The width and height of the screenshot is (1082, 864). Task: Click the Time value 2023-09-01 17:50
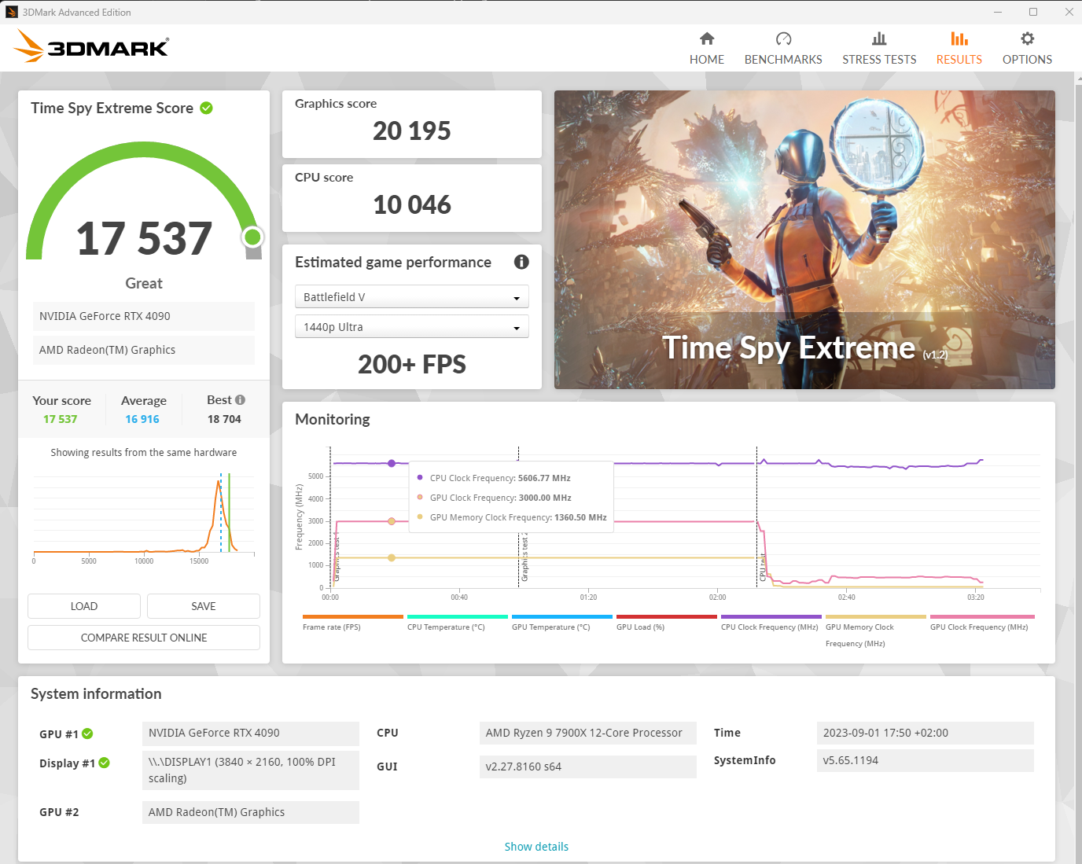(926, 733)
